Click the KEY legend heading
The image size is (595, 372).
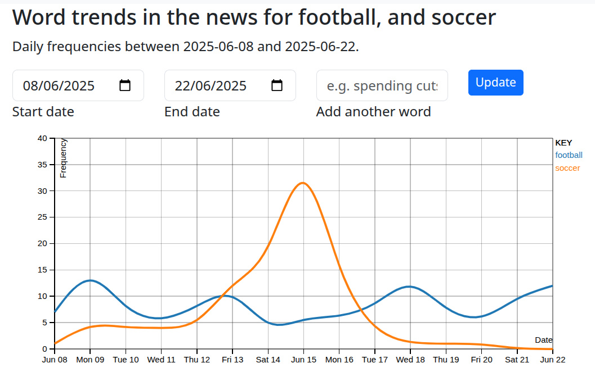coord(563,143)
